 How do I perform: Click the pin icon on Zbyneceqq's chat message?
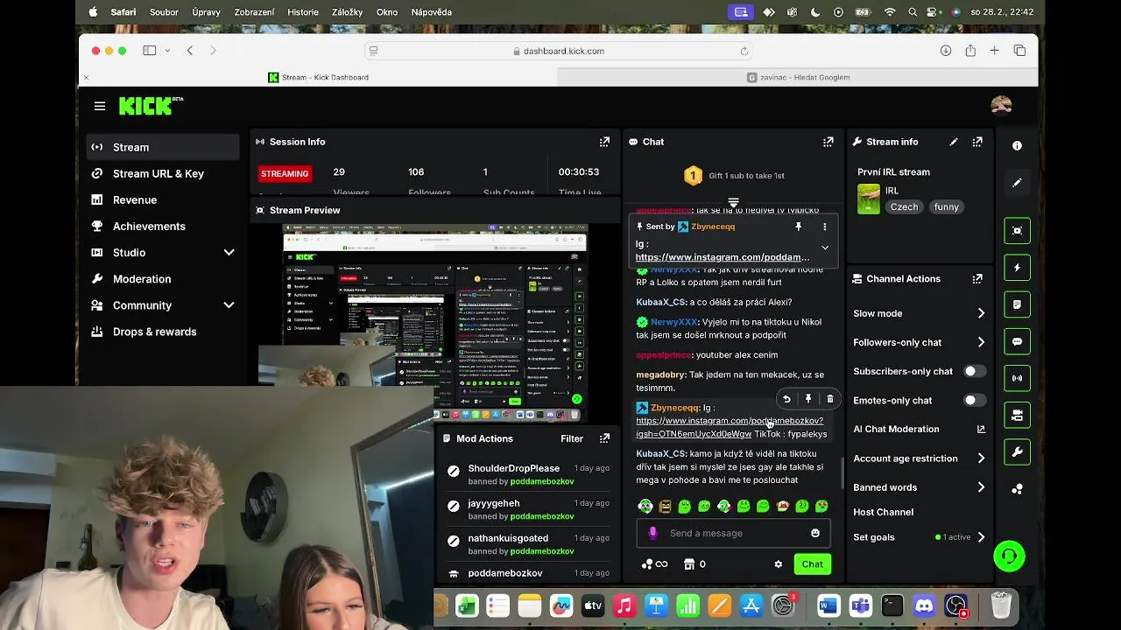(x=808, y=399)
